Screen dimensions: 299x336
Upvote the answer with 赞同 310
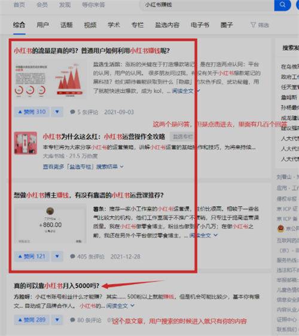32,112
